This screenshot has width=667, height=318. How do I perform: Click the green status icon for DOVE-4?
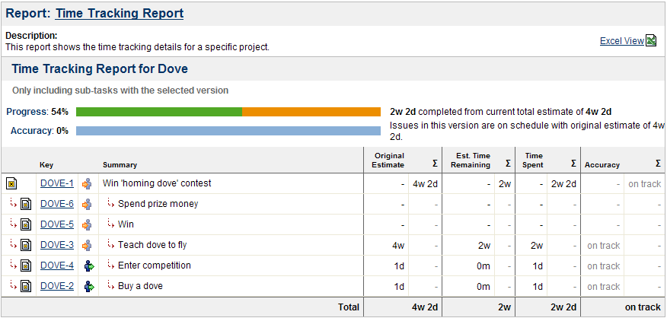89,266
